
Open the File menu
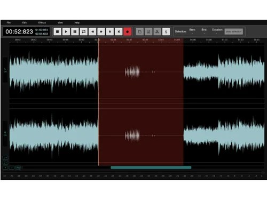9,22
